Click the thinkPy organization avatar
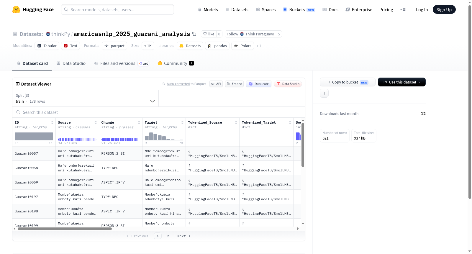This screenshot has width=472, height=254. (48, 34)
